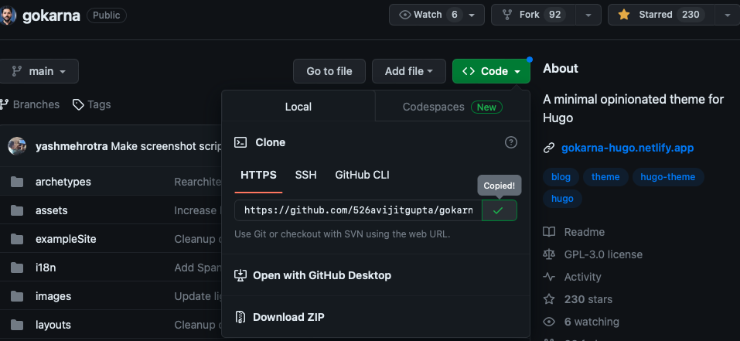Click the layouts folder icon

[17, 325]
